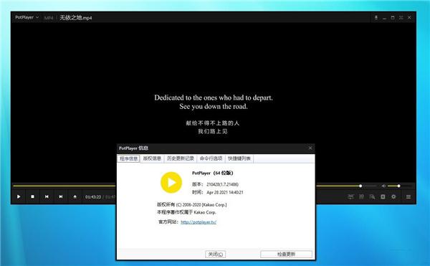
Task: Toggle the pin always-on-top icon in title bar
Action: coord(376,17)
